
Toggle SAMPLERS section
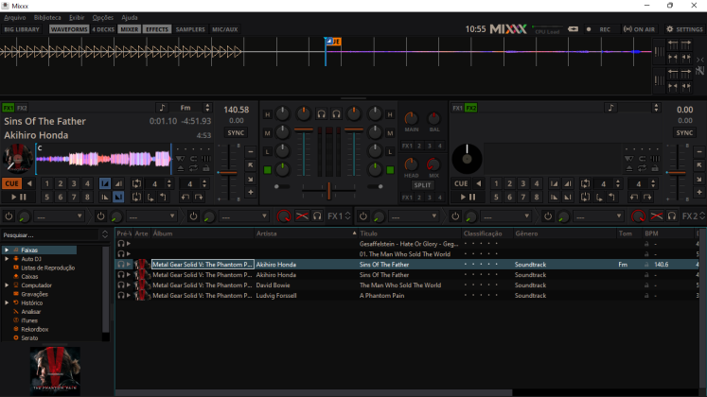click(190, 29)
